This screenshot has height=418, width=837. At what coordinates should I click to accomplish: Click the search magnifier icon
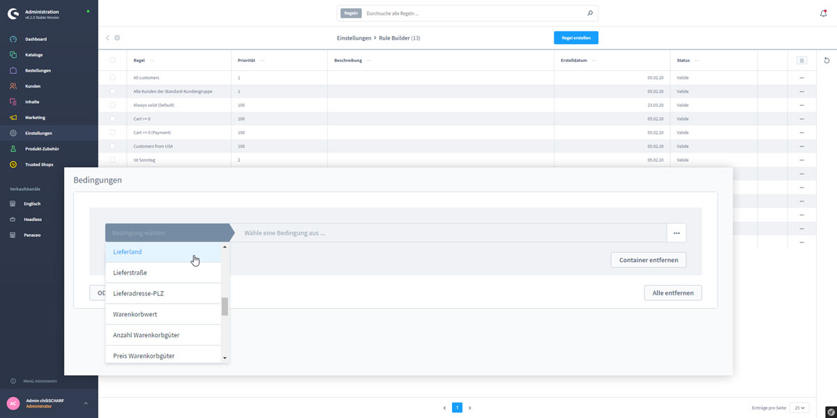[589, 13]
